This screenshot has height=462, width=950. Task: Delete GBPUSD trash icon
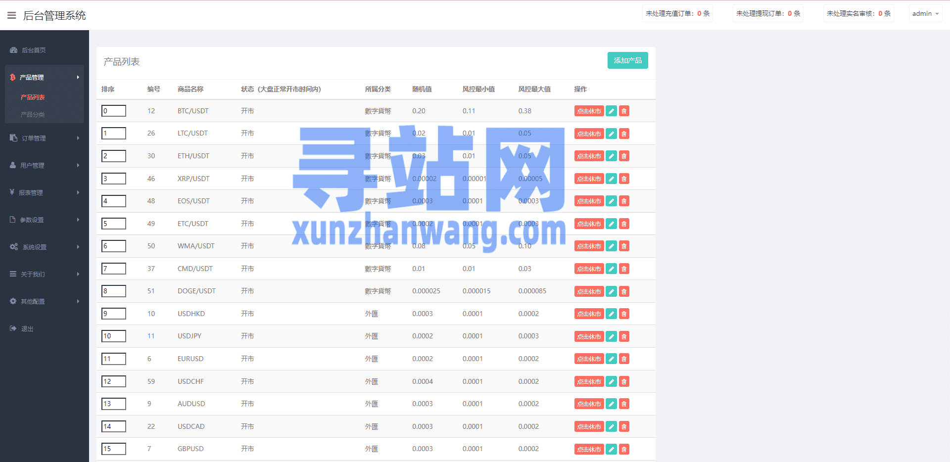pyautogui.click(x=624, y=449)
